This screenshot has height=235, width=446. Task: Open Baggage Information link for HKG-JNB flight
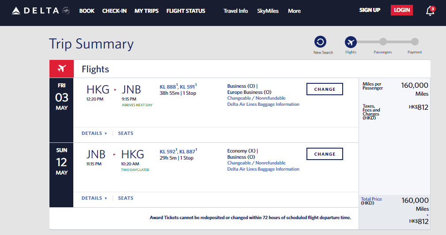click(x=263, y=104)
